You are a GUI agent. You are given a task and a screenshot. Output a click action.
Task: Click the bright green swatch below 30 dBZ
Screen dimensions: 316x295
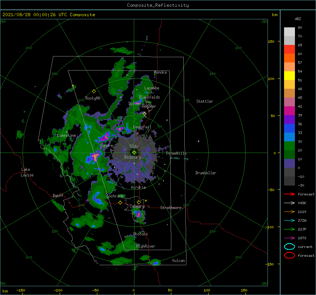coord(289,146)
